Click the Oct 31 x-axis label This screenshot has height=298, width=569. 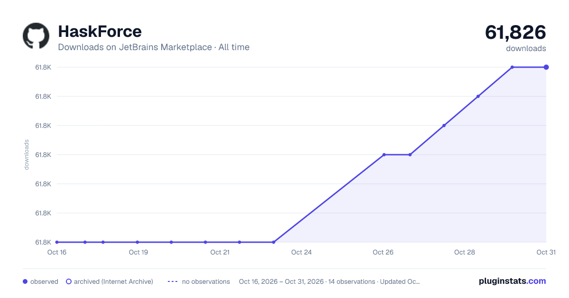click(546, 252)
